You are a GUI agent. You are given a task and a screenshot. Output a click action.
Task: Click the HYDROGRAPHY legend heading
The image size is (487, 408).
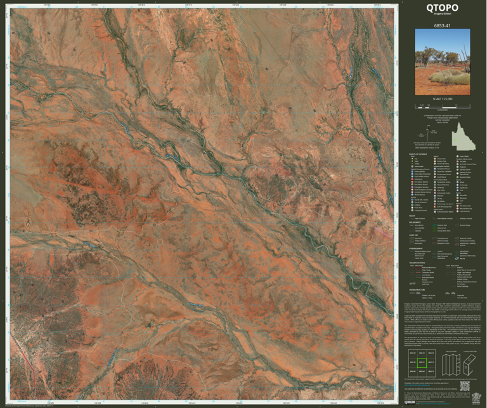click(x=416, y=249)
